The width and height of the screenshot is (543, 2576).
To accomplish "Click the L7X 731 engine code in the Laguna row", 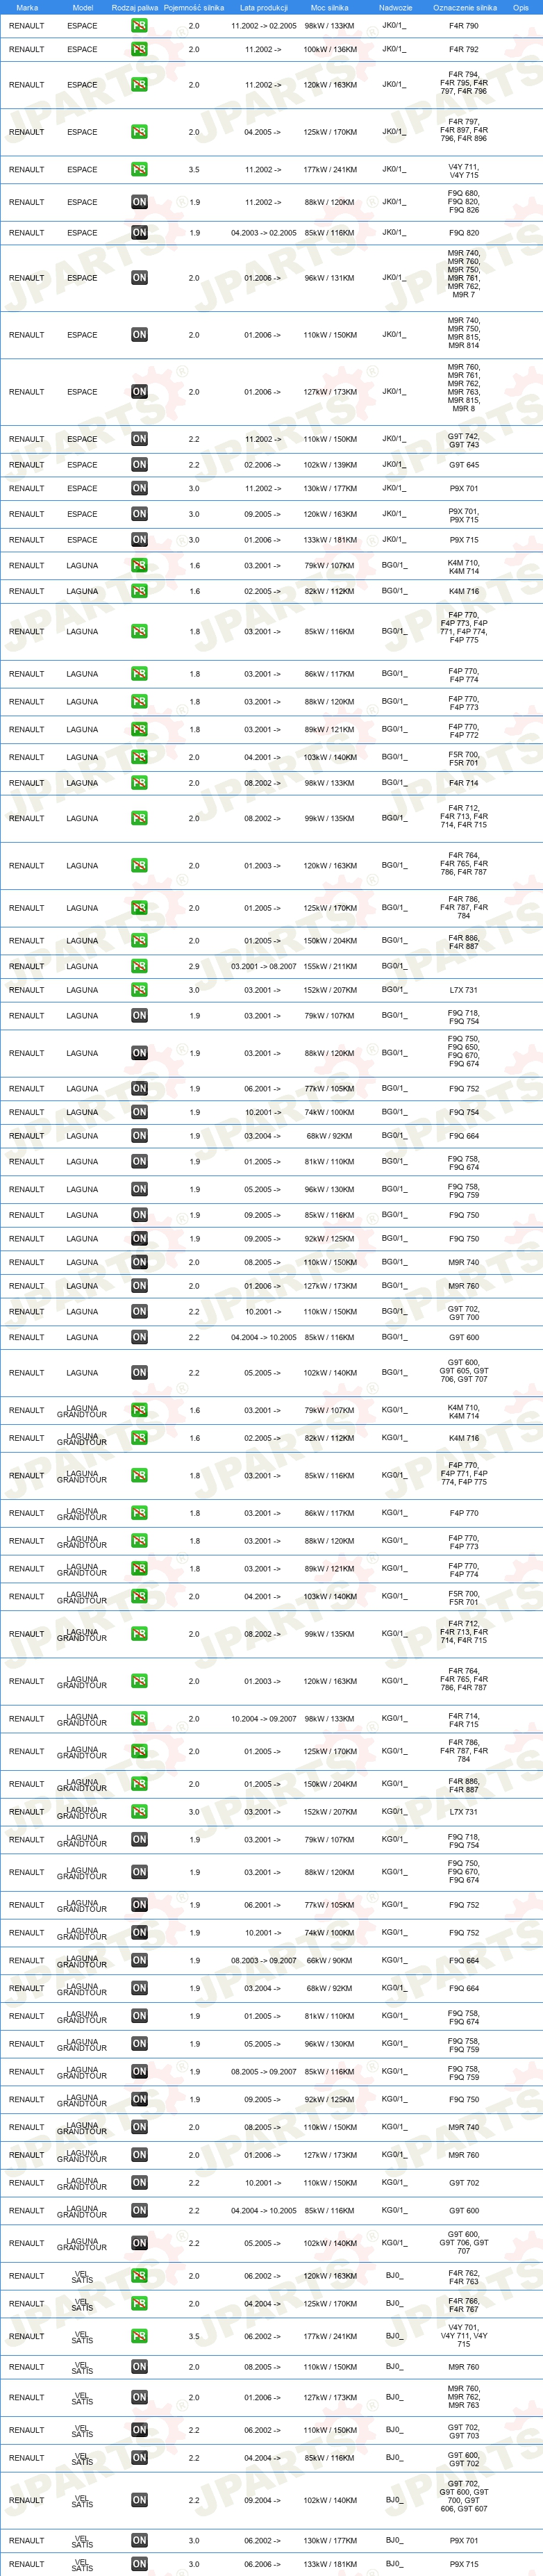I will coord(463,991).
